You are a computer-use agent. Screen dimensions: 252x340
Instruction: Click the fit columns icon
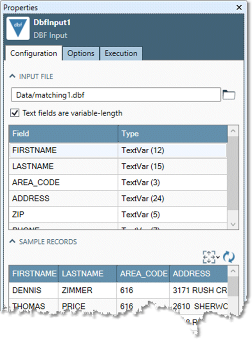coord(209,257)
